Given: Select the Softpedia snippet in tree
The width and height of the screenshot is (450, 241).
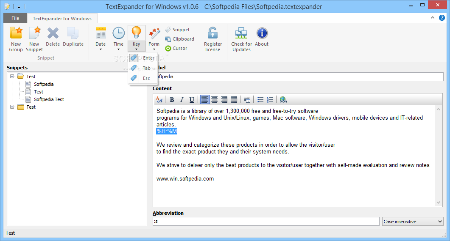Looking at the screenshot, I should pos(44,84).
